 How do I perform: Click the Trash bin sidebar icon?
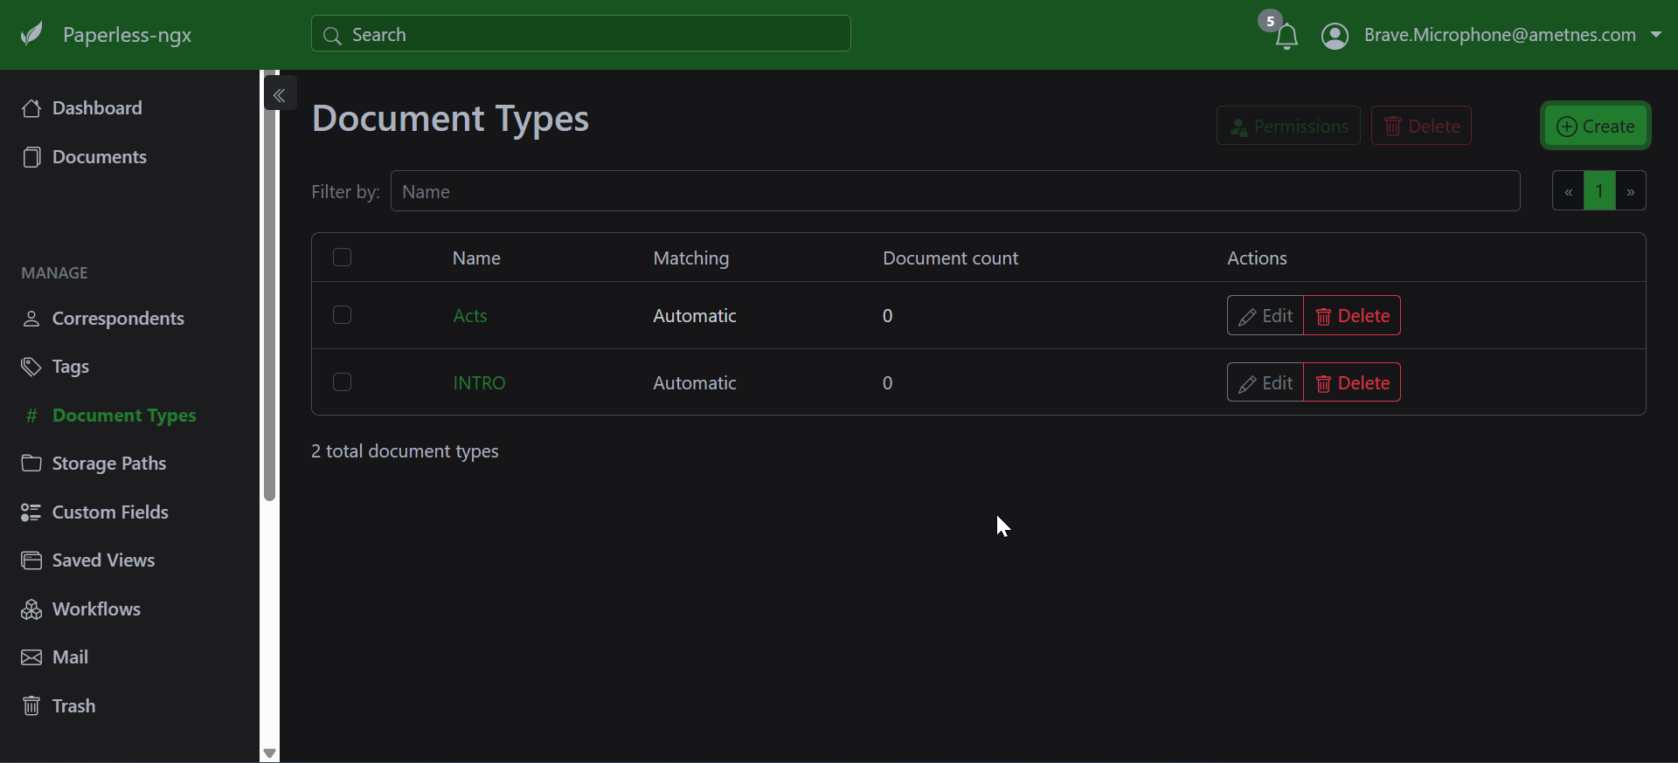tap(31, 705)
